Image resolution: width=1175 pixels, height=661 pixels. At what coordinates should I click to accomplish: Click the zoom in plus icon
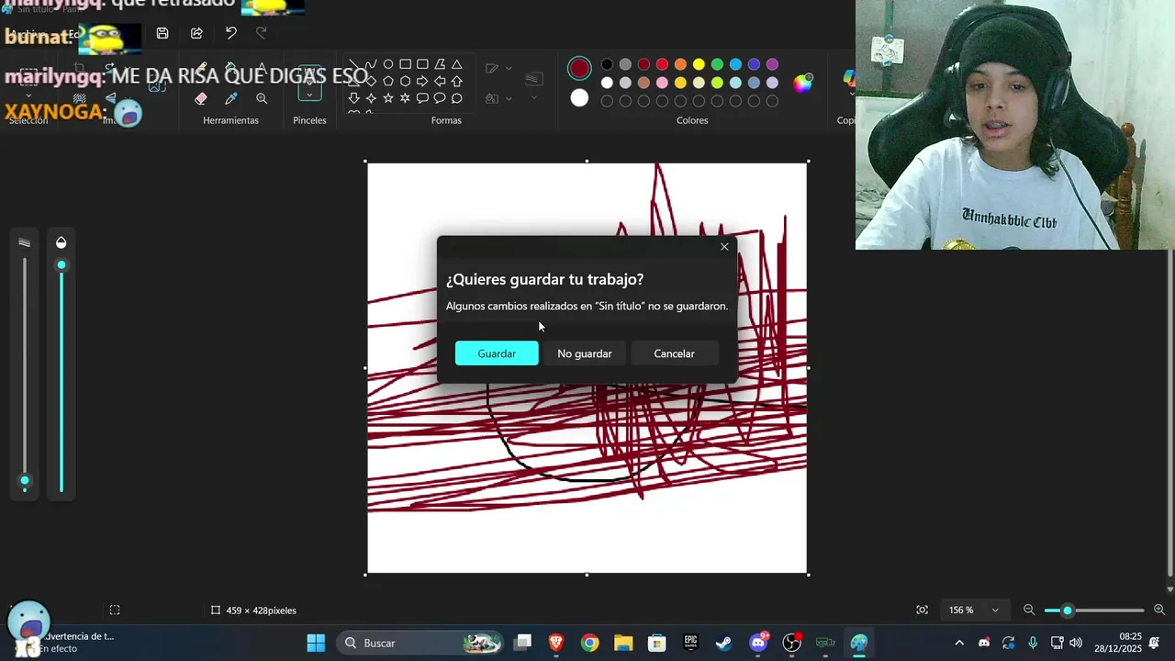point(1159,610)
